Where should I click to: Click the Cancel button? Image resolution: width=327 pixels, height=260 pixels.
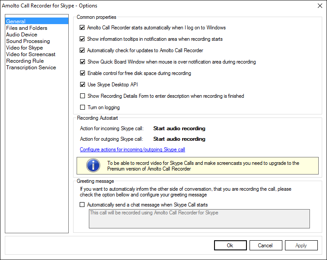tap(266, 246)
